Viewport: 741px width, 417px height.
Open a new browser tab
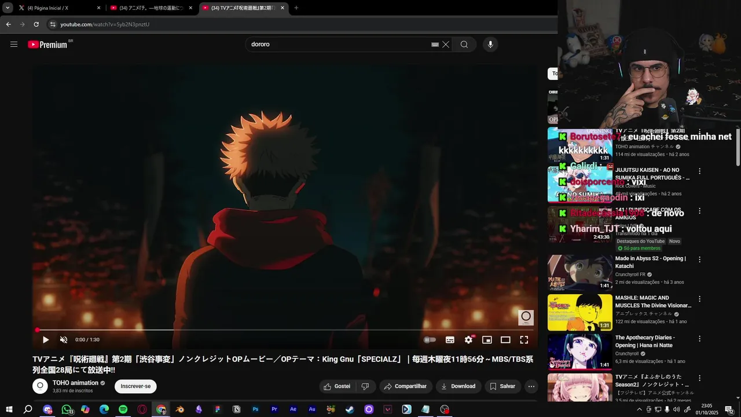296,8
